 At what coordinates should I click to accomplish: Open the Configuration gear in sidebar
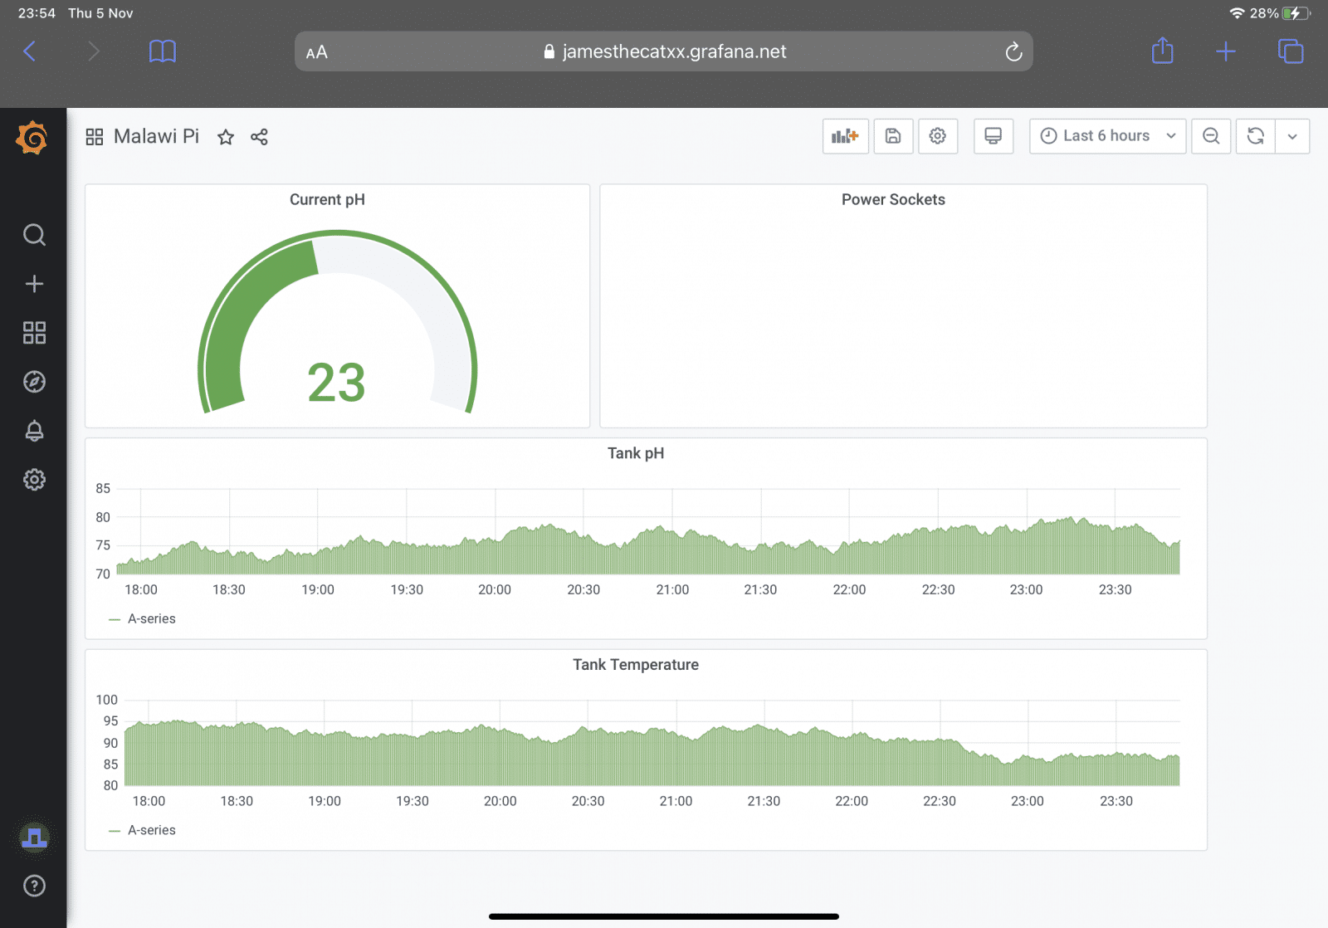pos(34,480)
